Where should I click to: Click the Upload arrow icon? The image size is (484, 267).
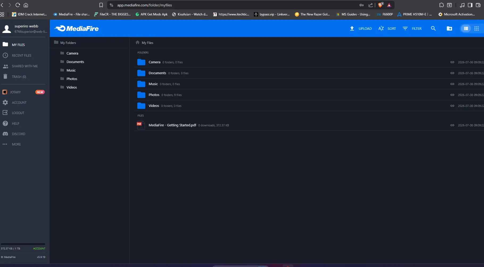click(352, 28)
